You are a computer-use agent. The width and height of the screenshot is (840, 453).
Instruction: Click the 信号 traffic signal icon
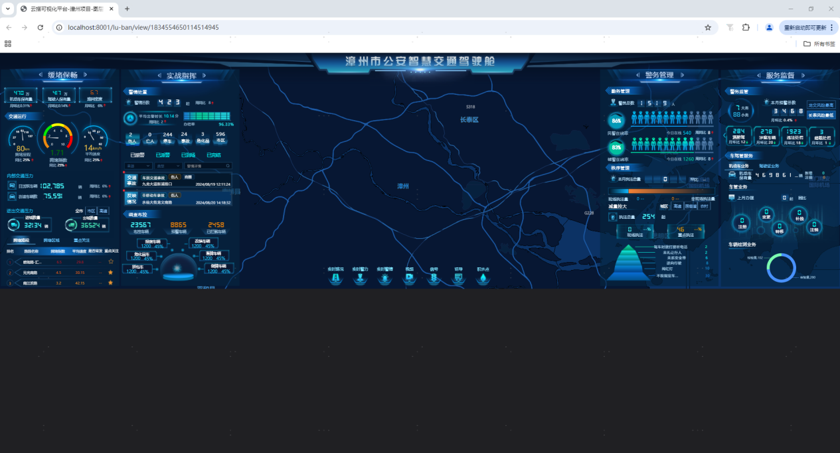(434, 279)
